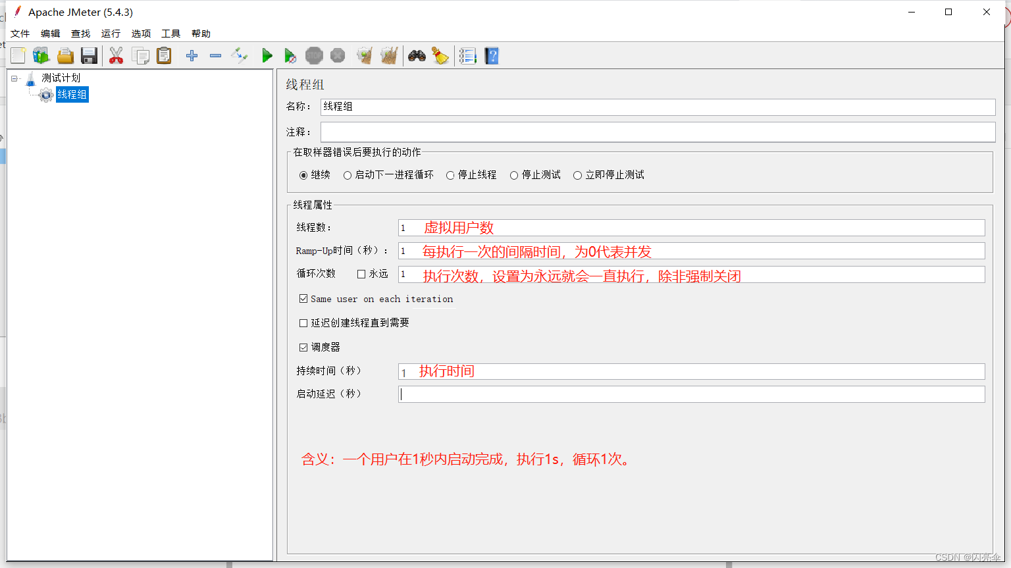Select the 测试计划 tree item

click(61, 78)
